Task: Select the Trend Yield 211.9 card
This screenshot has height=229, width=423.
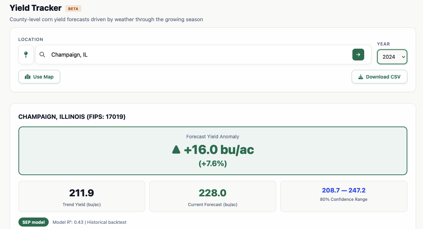Action: (81, 196)
